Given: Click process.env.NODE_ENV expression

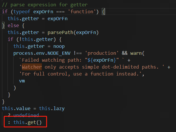Looking at the screenshot, I should pos(42,53).
